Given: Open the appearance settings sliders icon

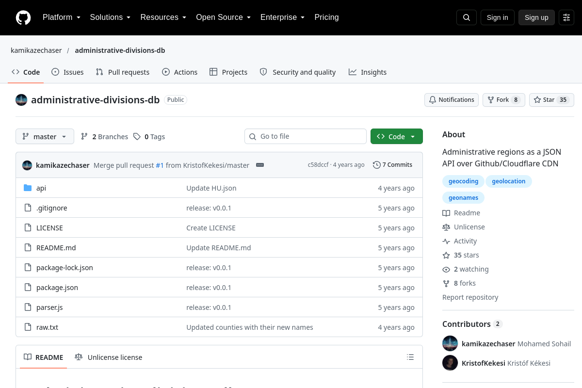Looking at the screenshot, I should tap(566, 17).
